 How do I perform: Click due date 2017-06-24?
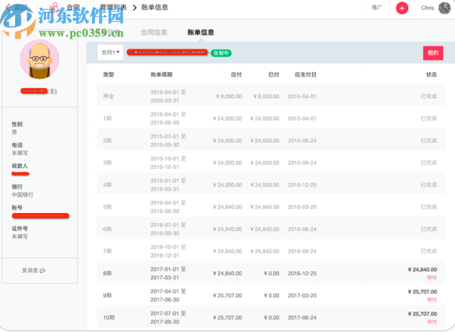[x=302, y=317]
